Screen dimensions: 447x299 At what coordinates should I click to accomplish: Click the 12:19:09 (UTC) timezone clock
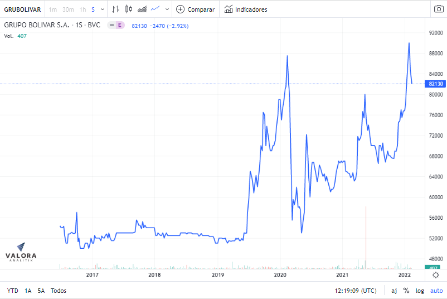coord(356,291)
